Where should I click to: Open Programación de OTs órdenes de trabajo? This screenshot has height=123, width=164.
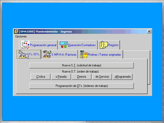pyautogui.click(x=81, y=86)
